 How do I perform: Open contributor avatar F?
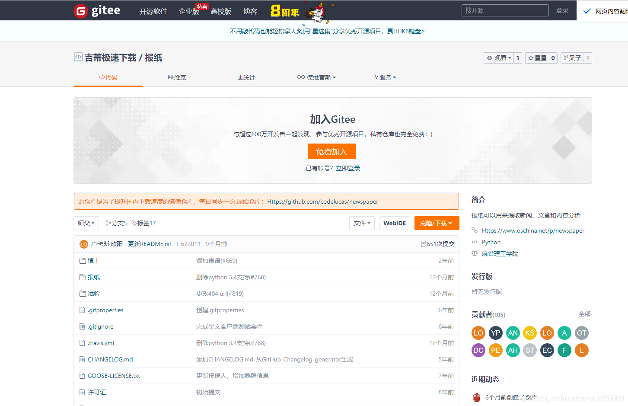[x=564, y=350]
